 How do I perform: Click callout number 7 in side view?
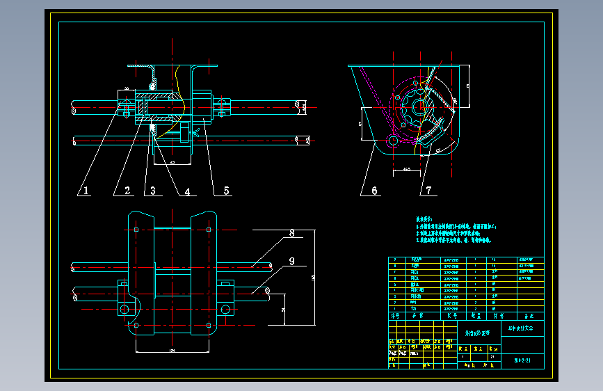pyautogui.click(x=428, y=191)
